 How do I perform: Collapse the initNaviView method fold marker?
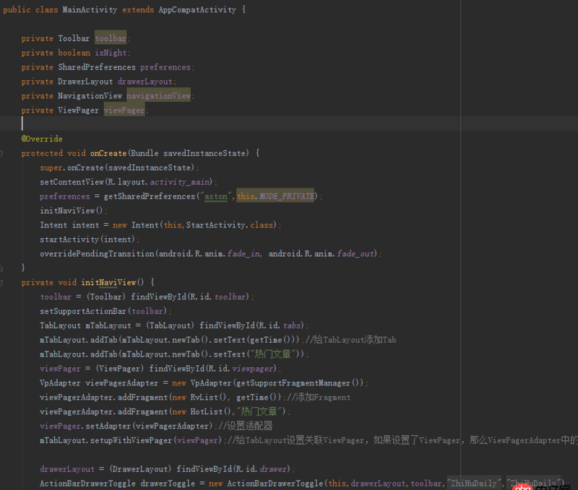pyautogui.click(x=2, y=282)
